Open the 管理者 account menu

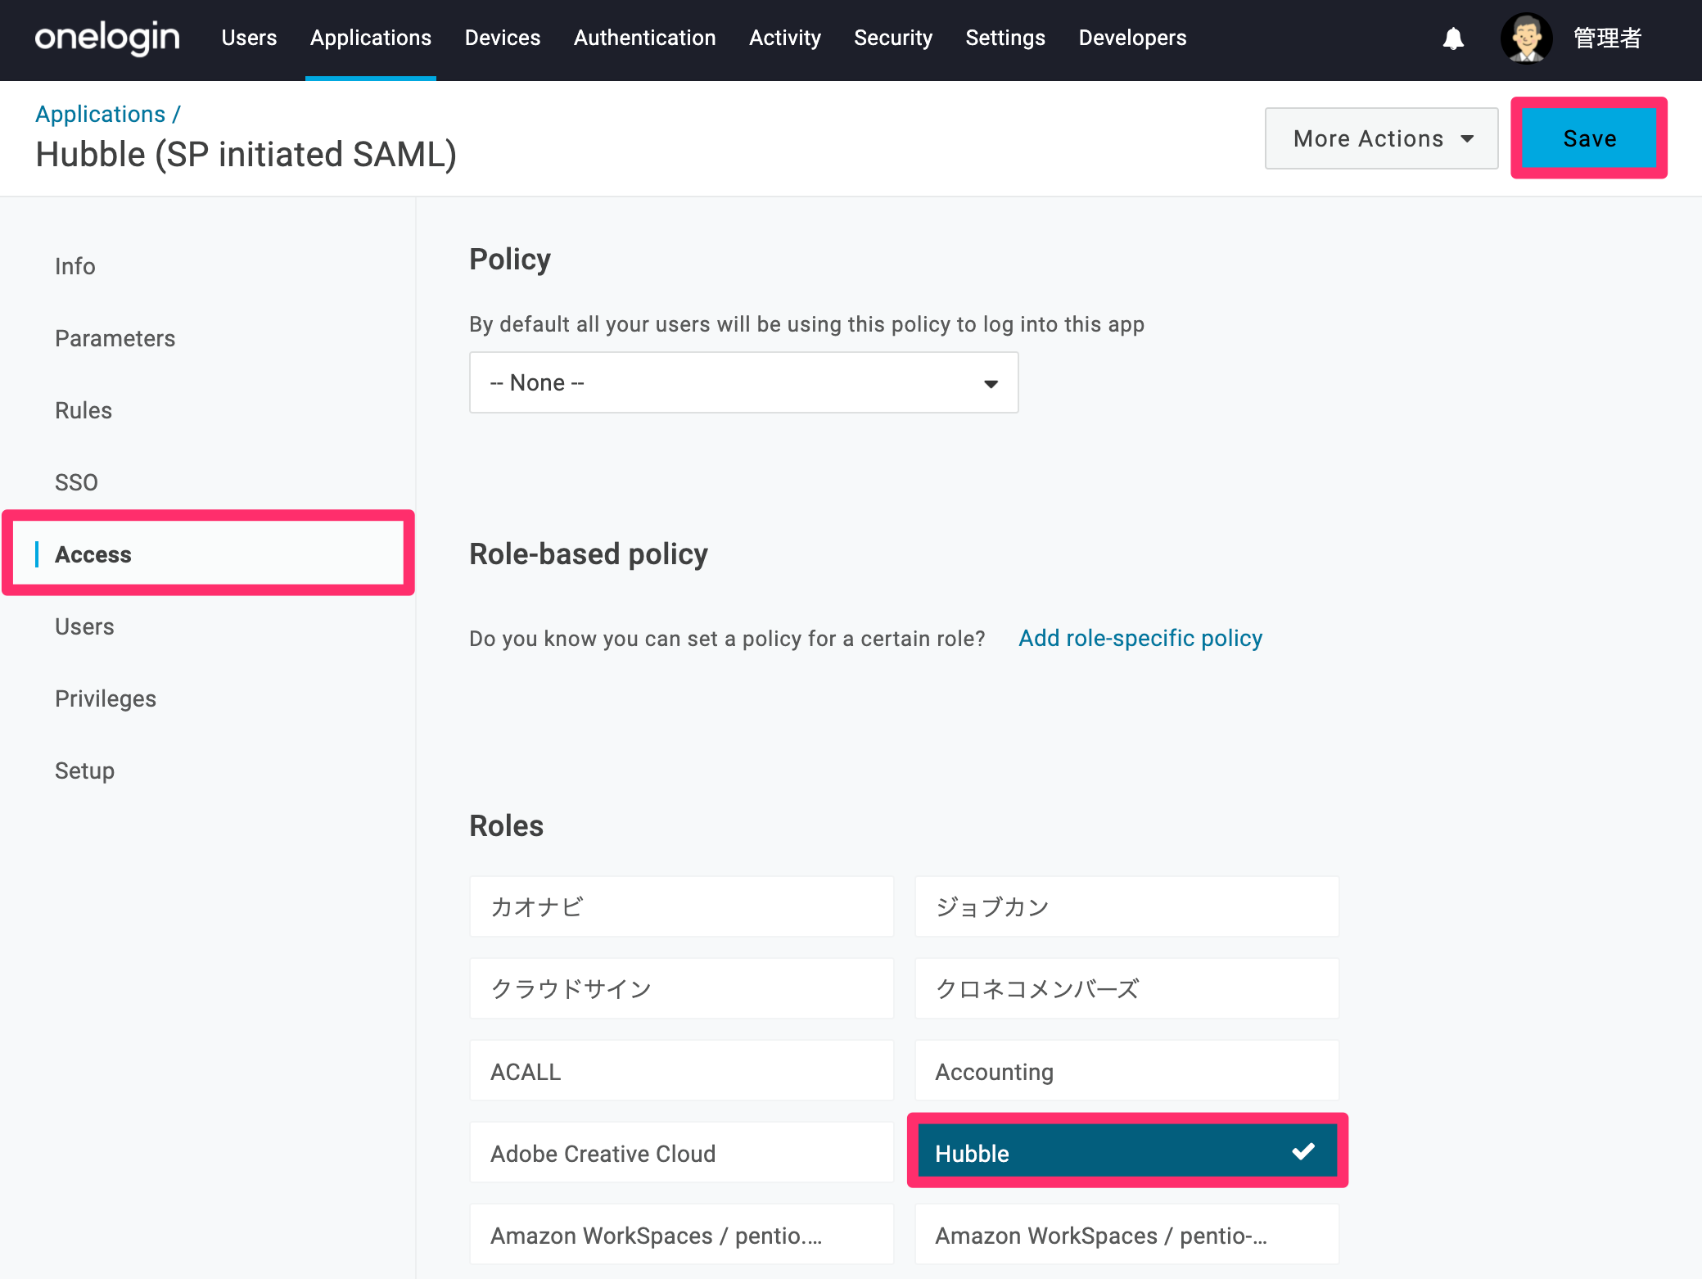(1607, 38)
